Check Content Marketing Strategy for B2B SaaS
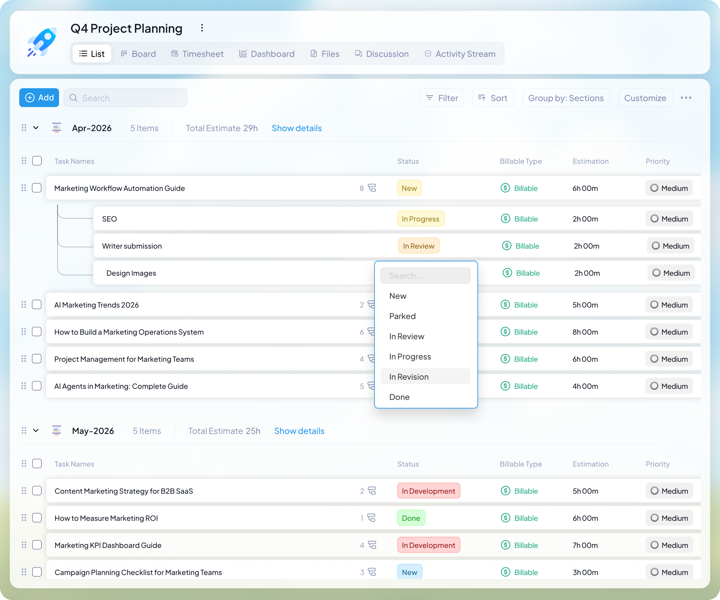Image resolution: width=720 pixels, height=600 pixels. [37, 491]
